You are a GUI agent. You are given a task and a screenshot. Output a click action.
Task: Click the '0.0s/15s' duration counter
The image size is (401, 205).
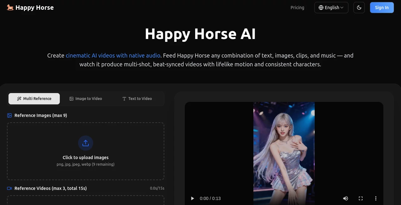[x=157, y=188]
